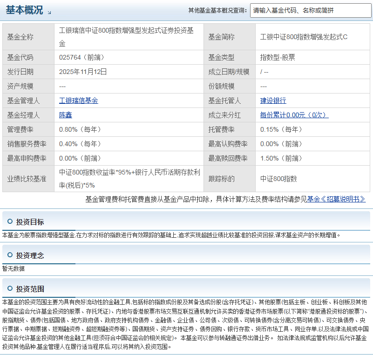Click the 跟踪标的 label cell

click(230, 179)
